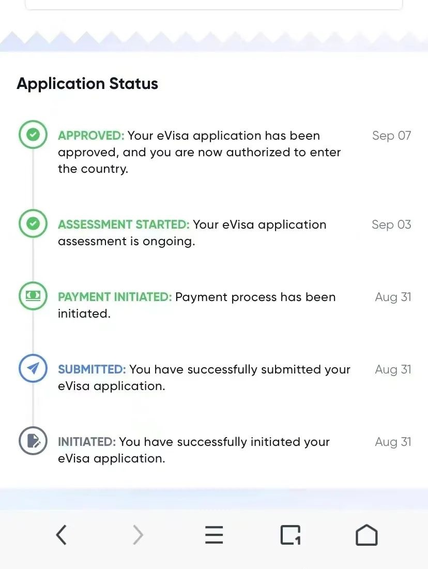Click the SUBMITTED paper plane icon
The image size is (428, 569).
[33, 368]
